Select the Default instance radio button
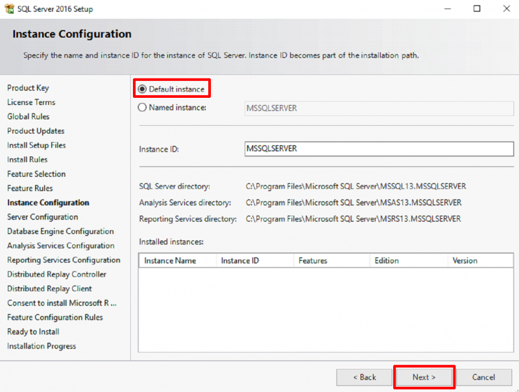519x392 pixels. coord(142,89)
